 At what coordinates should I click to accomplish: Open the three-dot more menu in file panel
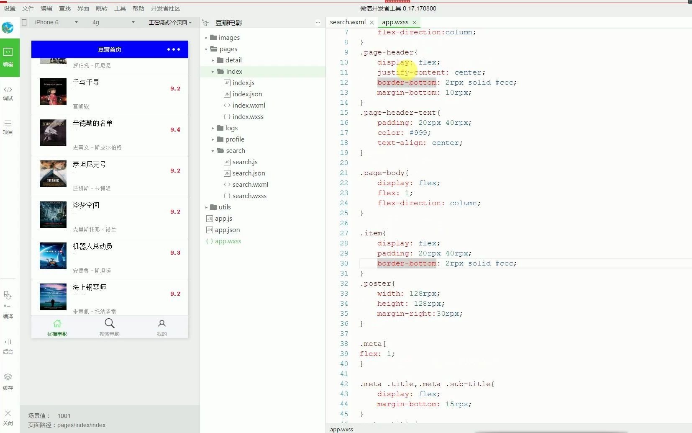(318, 23)
